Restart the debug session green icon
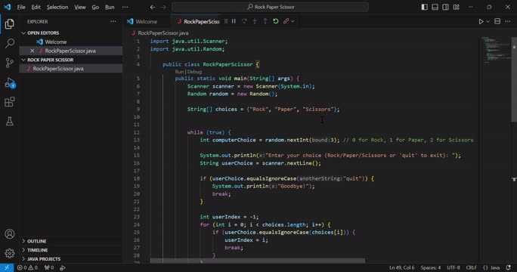 [276, 21]
